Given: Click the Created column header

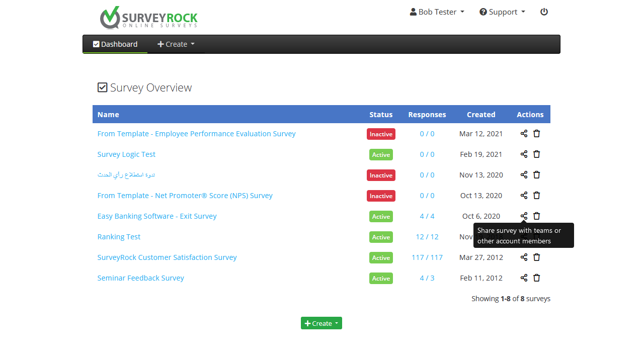Looking at the screenshot, I should coord(481,115).
